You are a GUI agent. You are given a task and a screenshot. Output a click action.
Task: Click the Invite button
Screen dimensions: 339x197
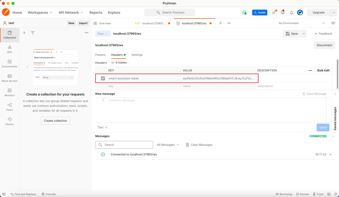(x=260, y=12)
